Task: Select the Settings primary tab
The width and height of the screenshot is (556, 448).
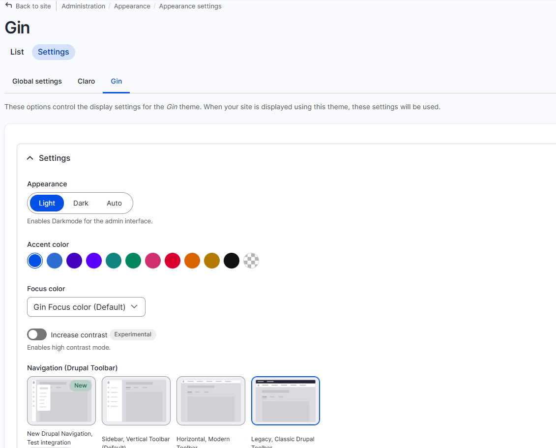Action: (54, 52)
